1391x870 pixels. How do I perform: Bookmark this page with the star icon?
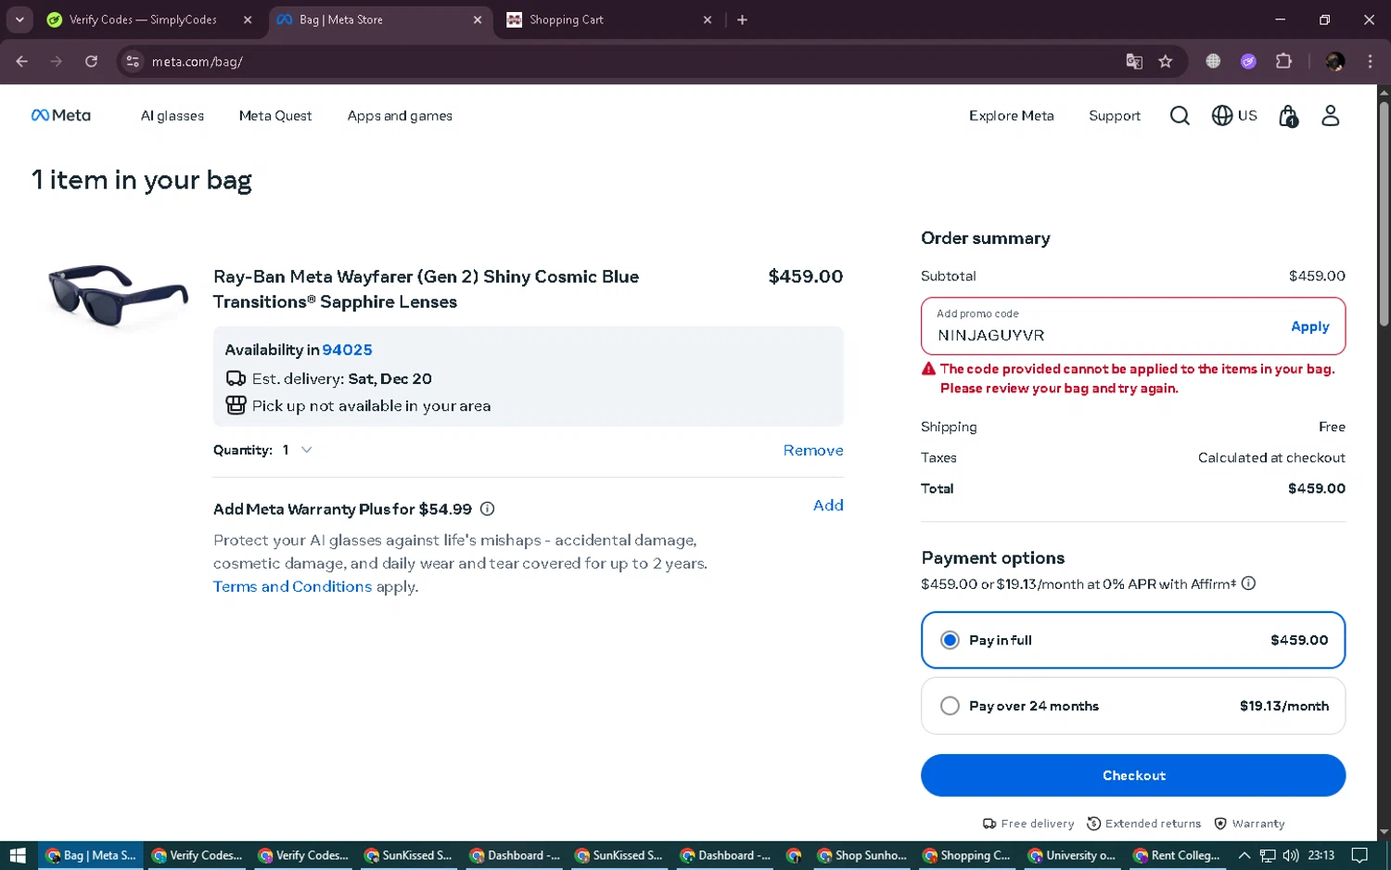point(1166,61)
